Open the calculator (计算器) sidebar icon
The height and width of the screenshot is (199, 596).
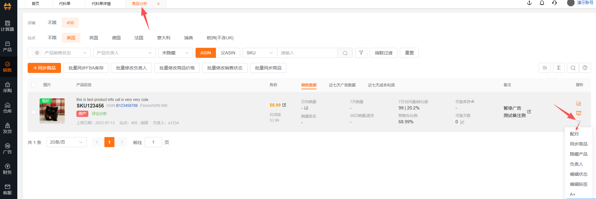click(x=7, y=26)
